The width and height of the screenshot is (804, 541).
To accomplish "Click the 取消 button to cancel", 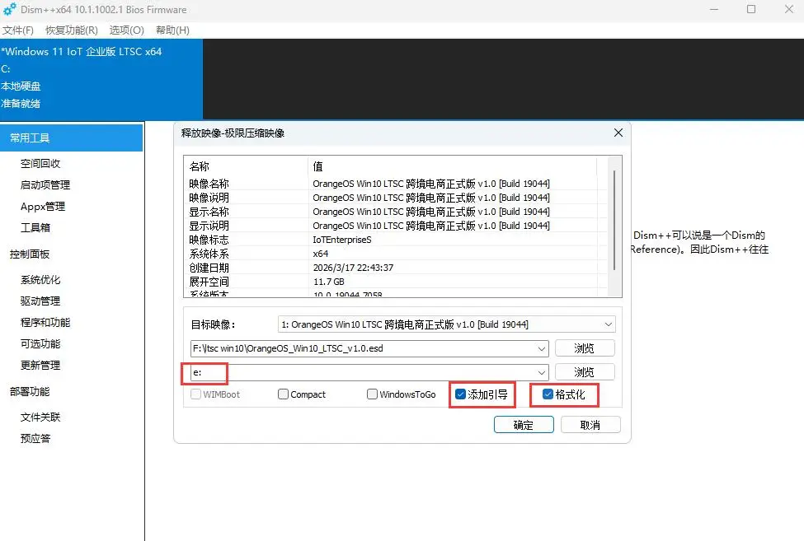I will (590, 424).
